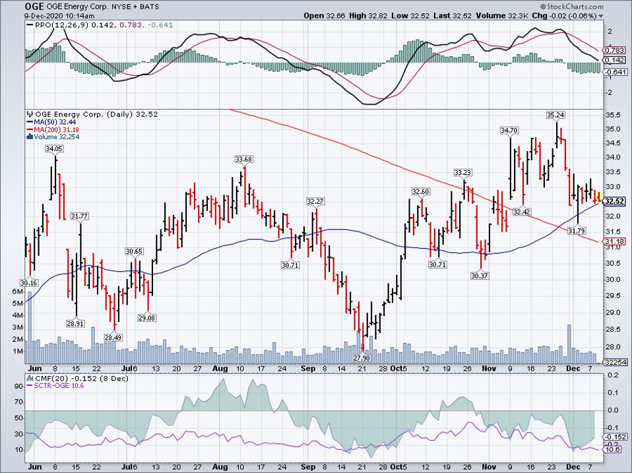Click the -0.641 histogram label on right axis

616,72
